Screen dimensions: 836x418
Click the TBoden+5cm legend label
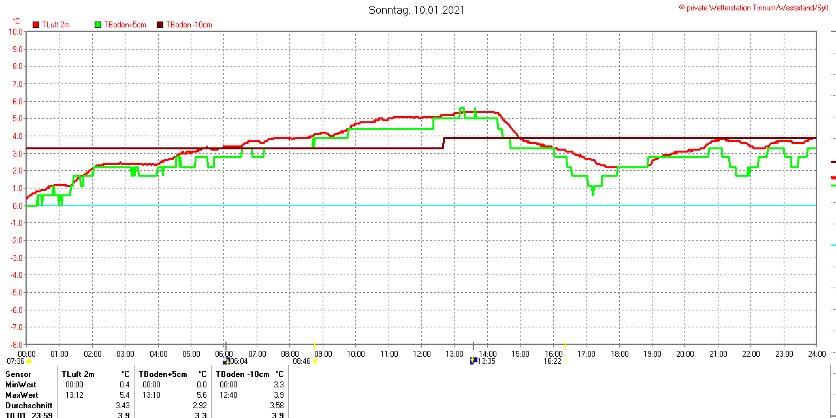coord(125,25)
